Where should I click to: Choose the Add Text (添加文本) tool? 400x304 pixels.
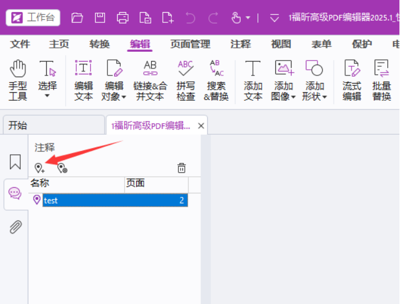(x=253, y=81)
